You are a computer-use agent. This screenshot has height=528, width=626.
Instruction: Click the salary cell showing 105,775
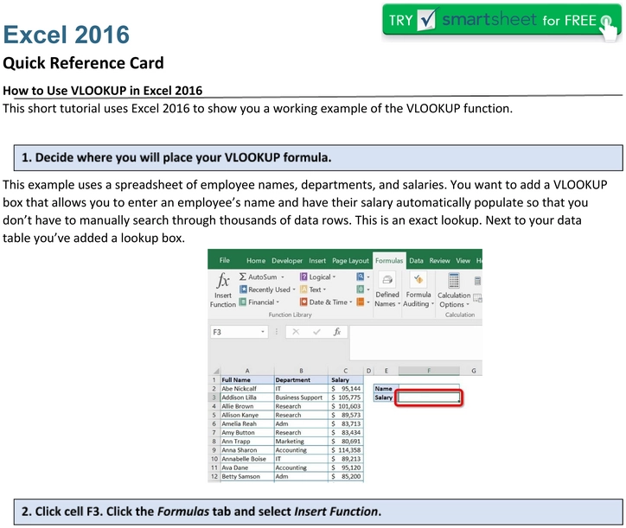(346, 398)
